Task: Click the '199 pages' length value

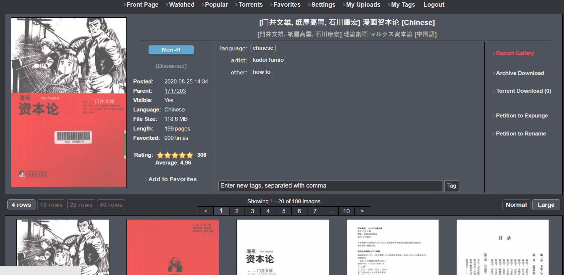Action: (x=177, y=128)
